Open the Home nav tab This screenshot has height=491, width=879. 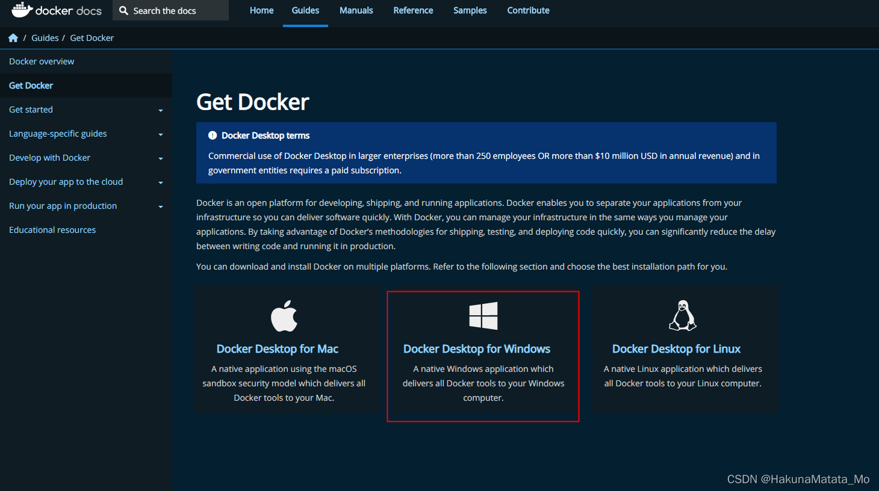[262, 10]
